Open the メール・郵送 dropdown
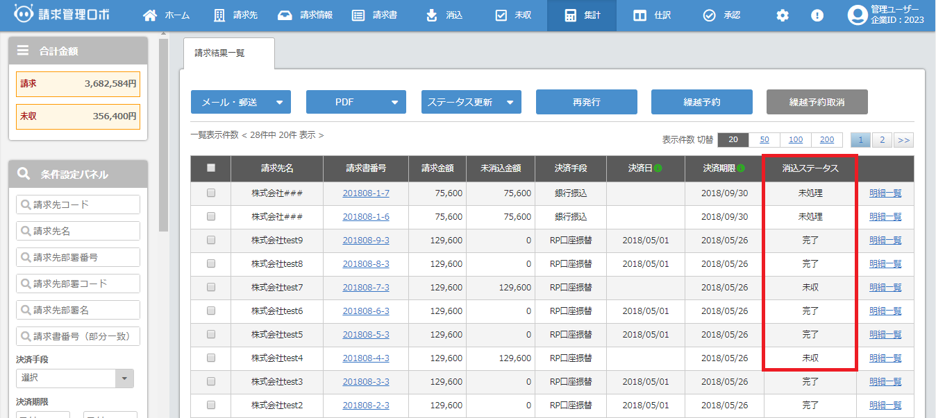The image size is (936, 418). point(241,102)
